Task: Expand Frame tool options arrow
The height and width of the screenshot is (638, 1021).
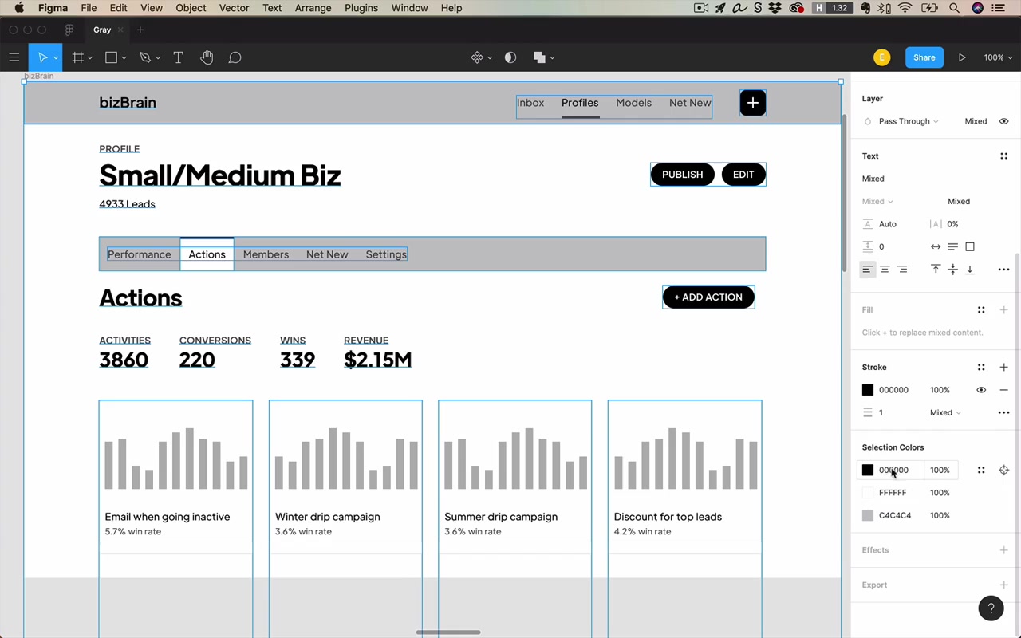Action: [89, 57]
